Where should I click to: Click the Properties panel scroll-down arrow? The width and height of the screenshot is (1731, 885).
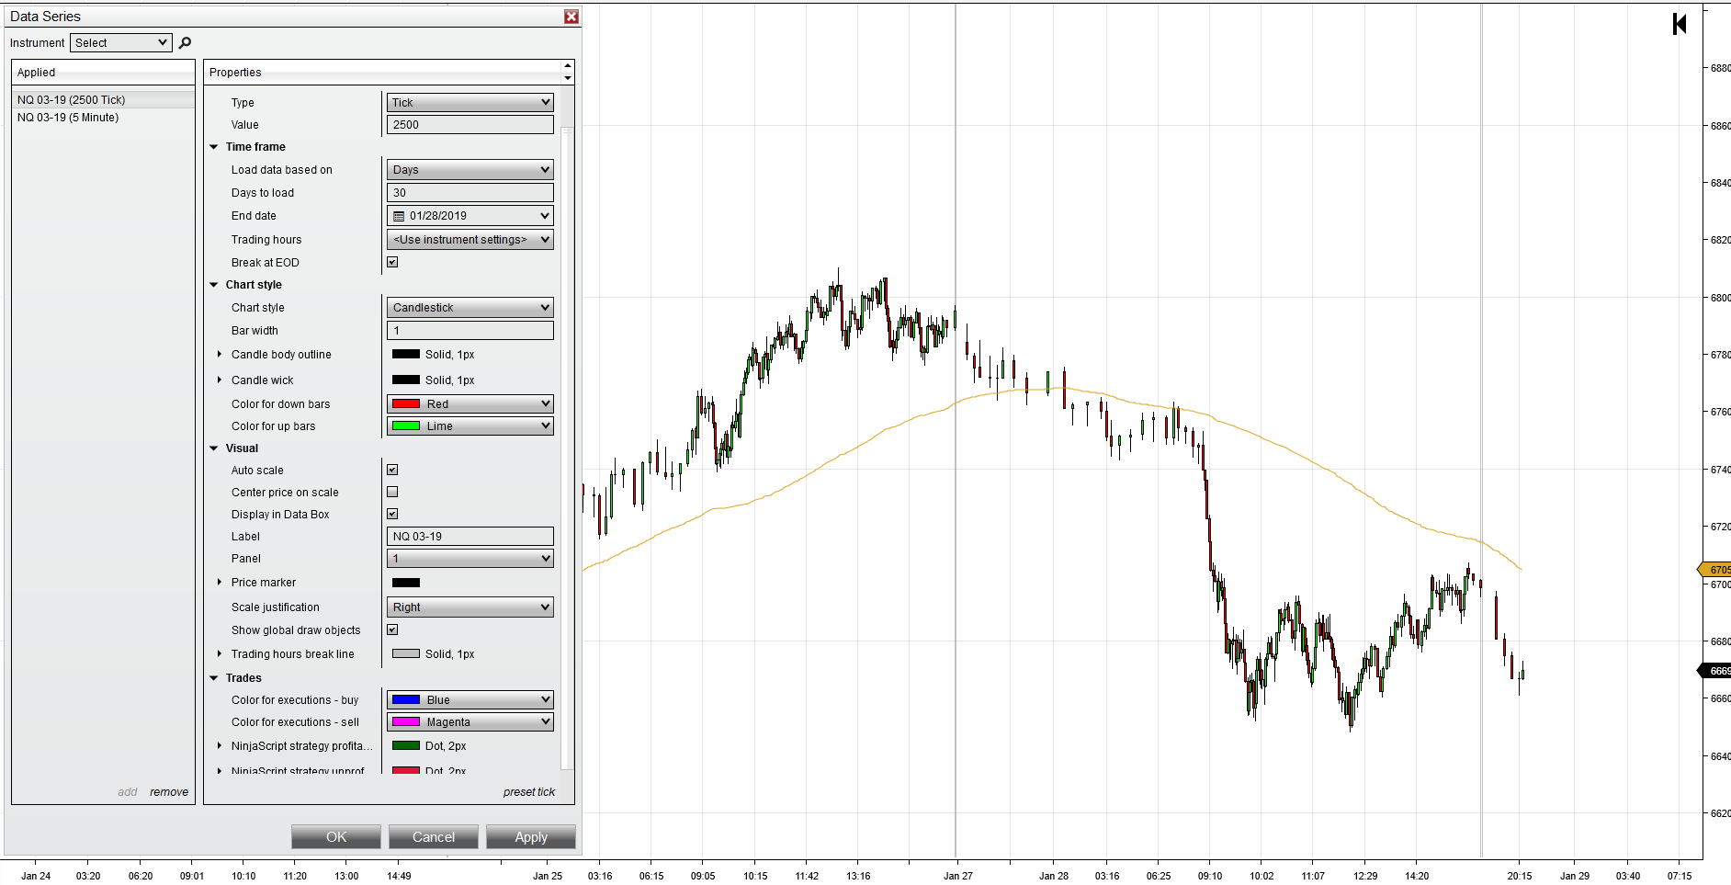[568, 78]
